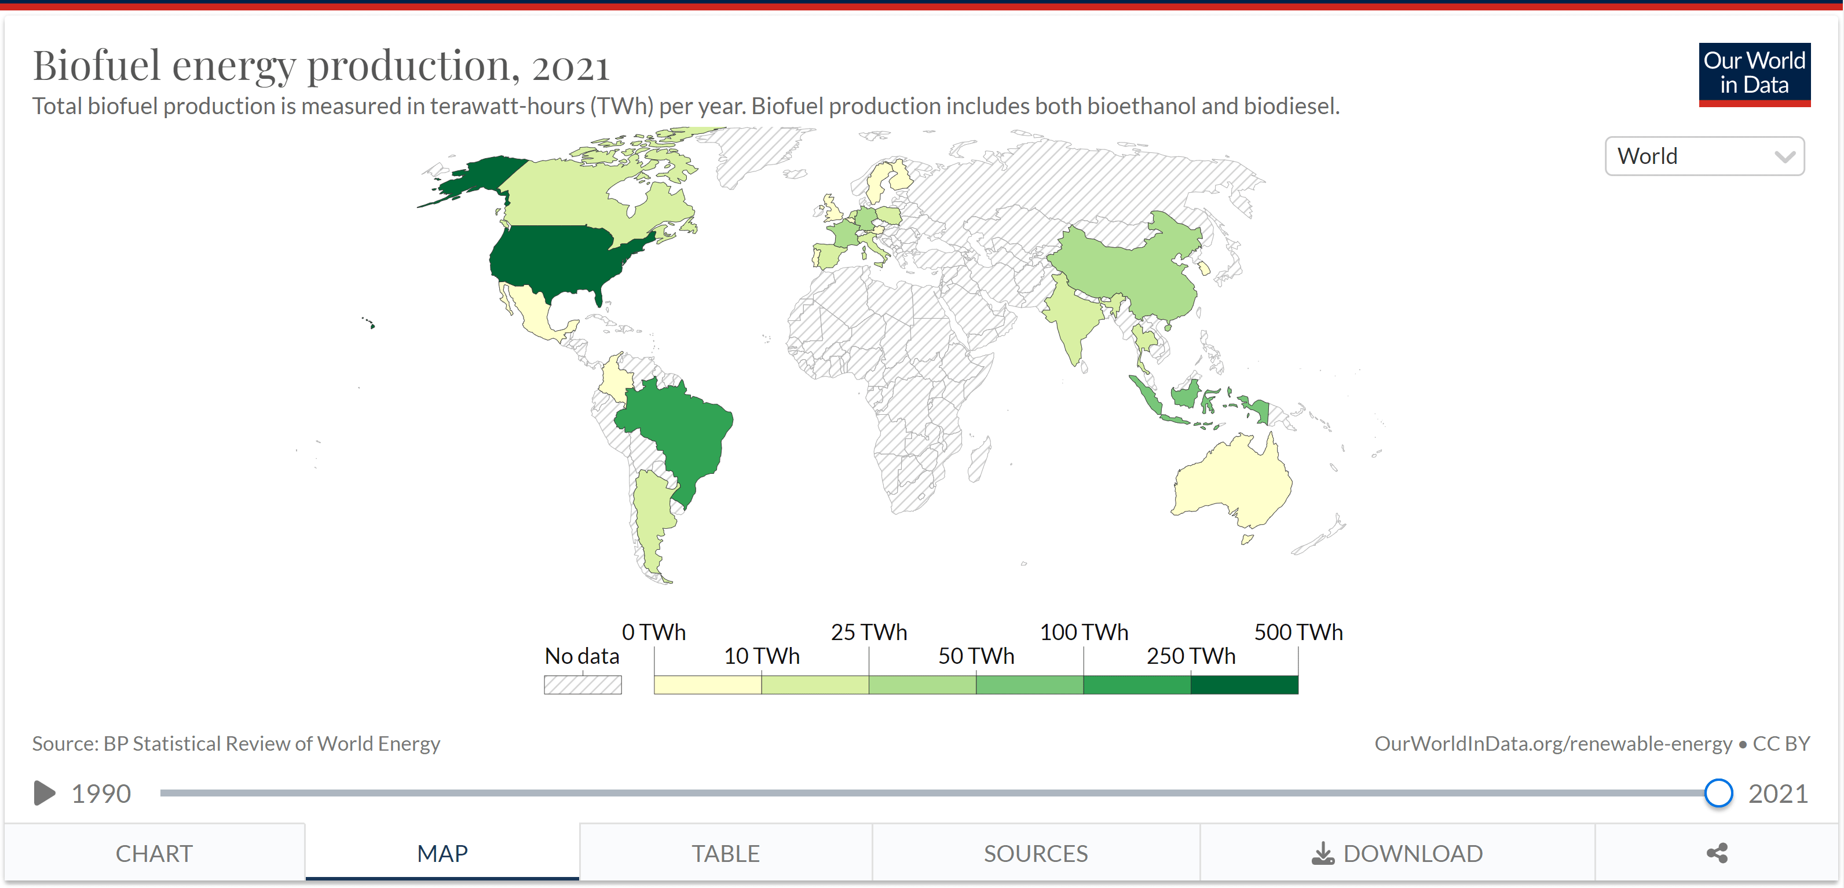Click the OurWorldInData.org/renewable-energy link
Screen dimensions: 1844x888
tap(1553, 743)
